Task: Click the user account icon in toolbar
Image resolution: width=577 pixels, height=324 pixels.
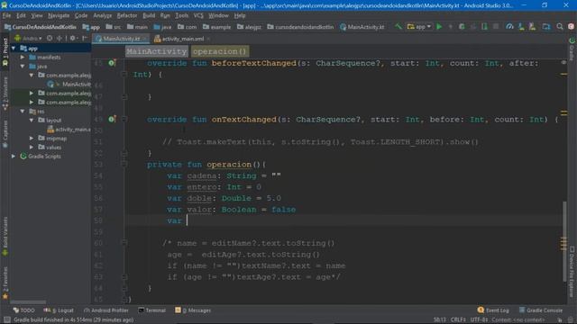Action: (571, 26)
